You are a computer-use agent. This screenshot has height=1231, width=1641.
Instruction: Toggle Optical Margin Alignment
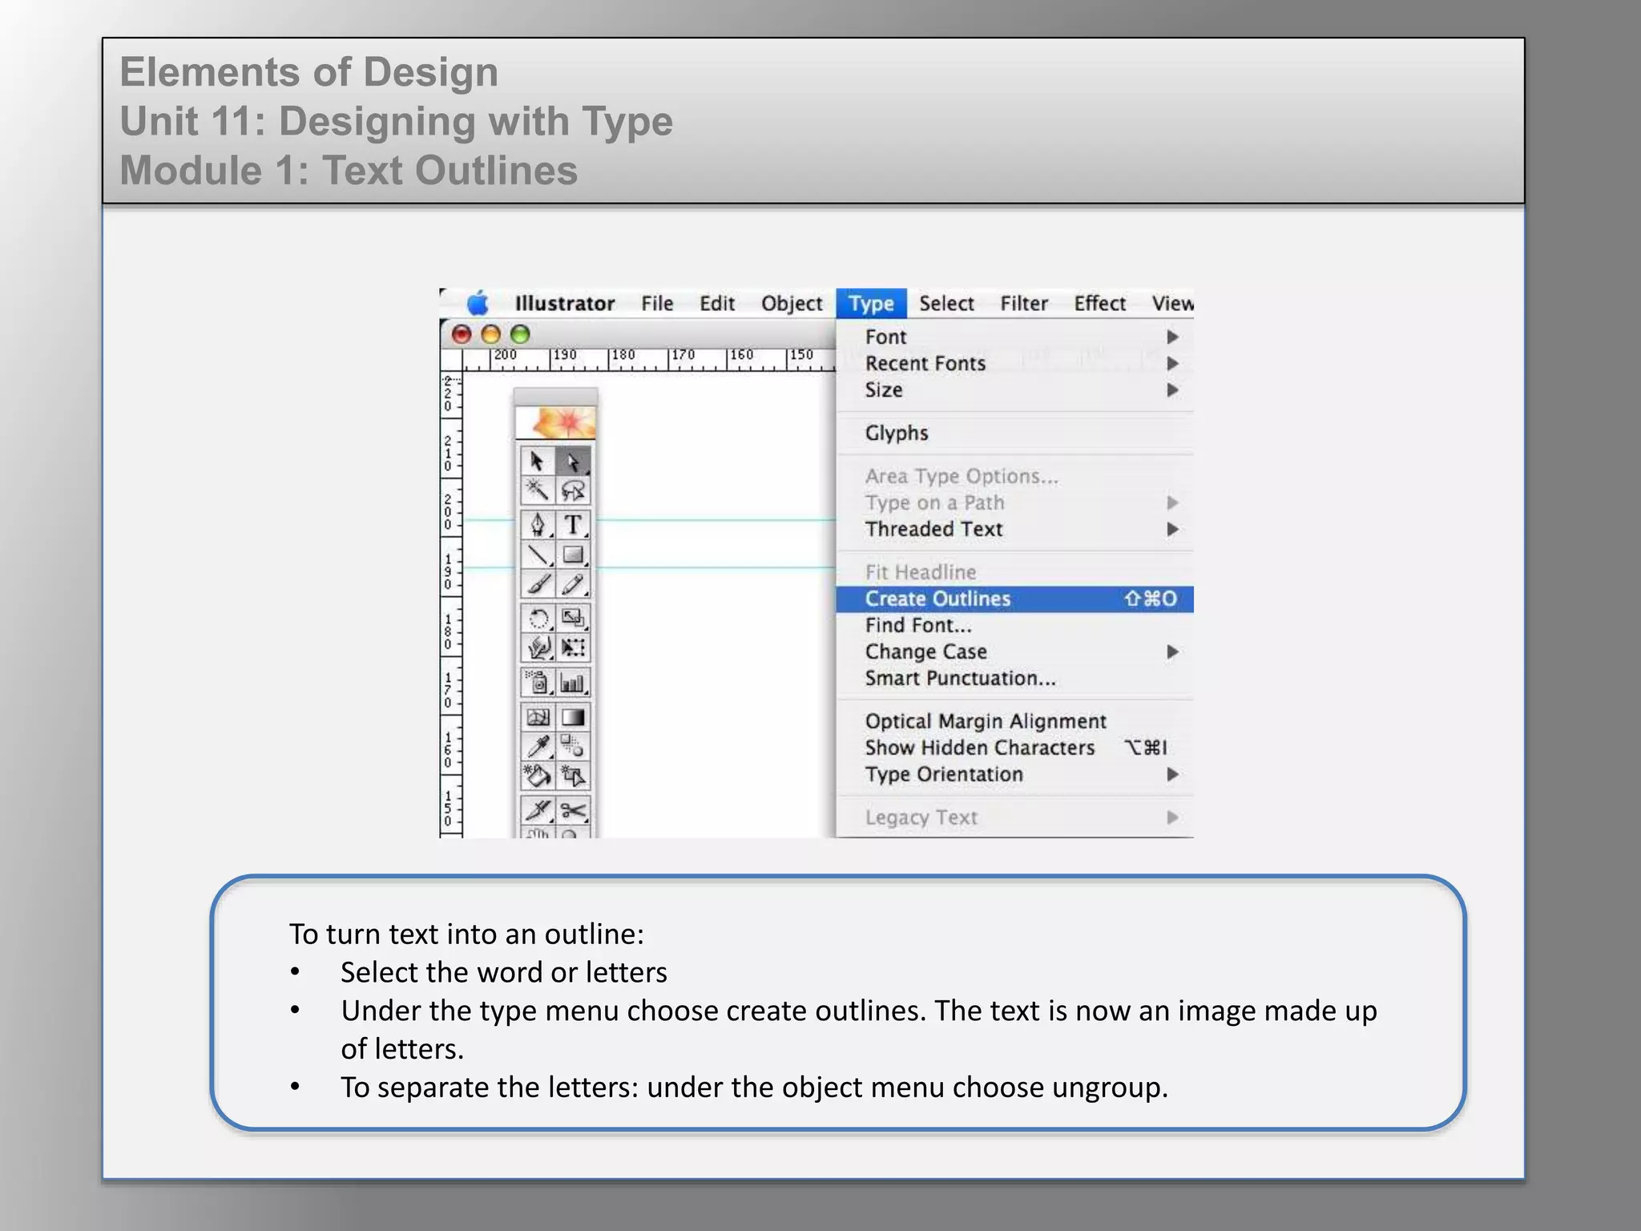1015,721
